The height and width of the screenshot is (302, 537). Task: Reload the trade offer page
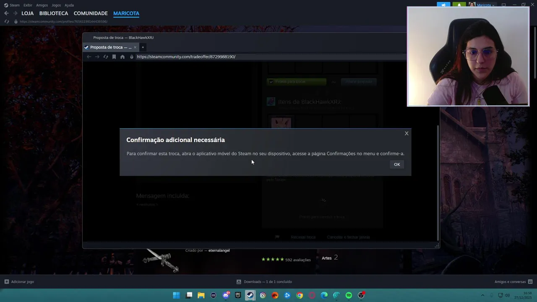pyautogui.click(x=106, y=57)
